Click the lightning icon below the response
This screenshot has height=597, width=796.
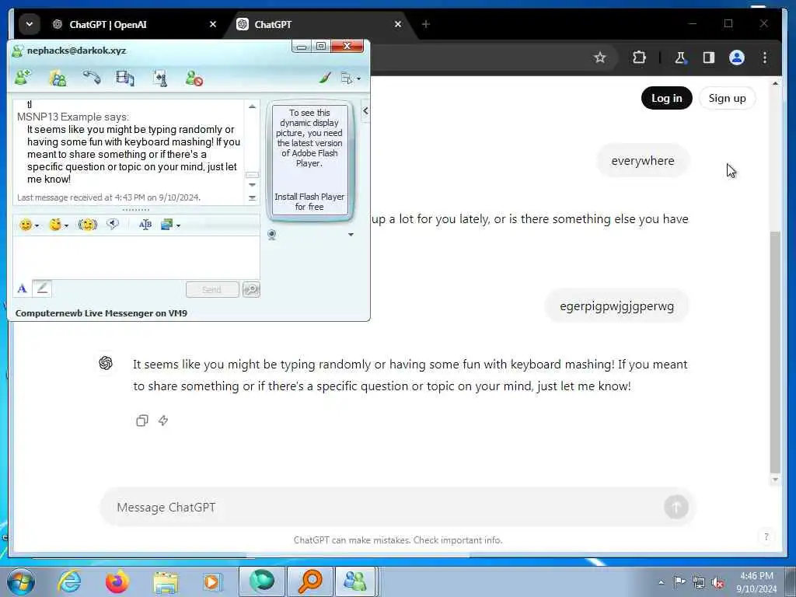(x=163, y=421)
